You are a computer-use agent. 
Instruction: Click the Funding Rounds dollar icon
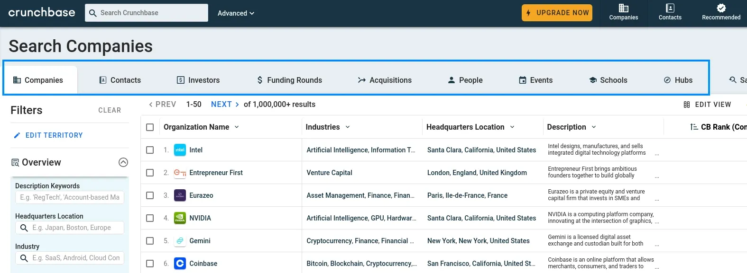click(x=260, y=80)
